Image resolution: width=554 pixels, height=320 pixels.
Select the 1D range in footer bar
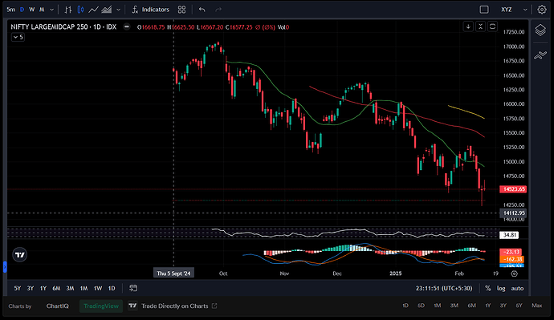(x=405, y=306)
